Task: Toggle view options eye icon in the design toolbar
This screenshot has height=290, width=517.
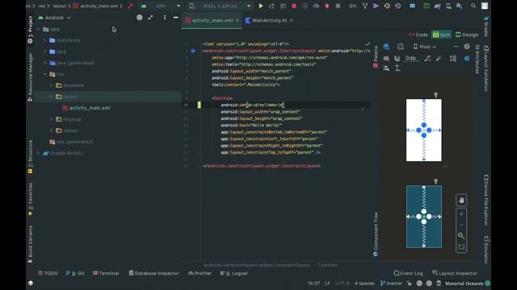Action: click(x=386, y=59)
